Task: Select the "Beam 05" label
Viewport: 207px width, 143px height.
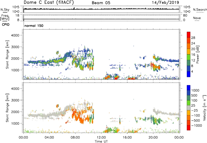Action: click(x=101, y=3)
